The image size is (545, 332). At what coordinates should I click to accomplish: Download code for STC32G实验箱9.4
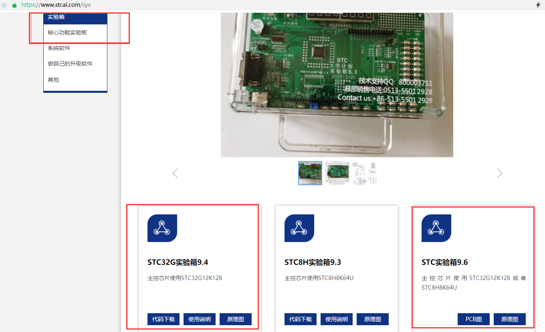163,319
